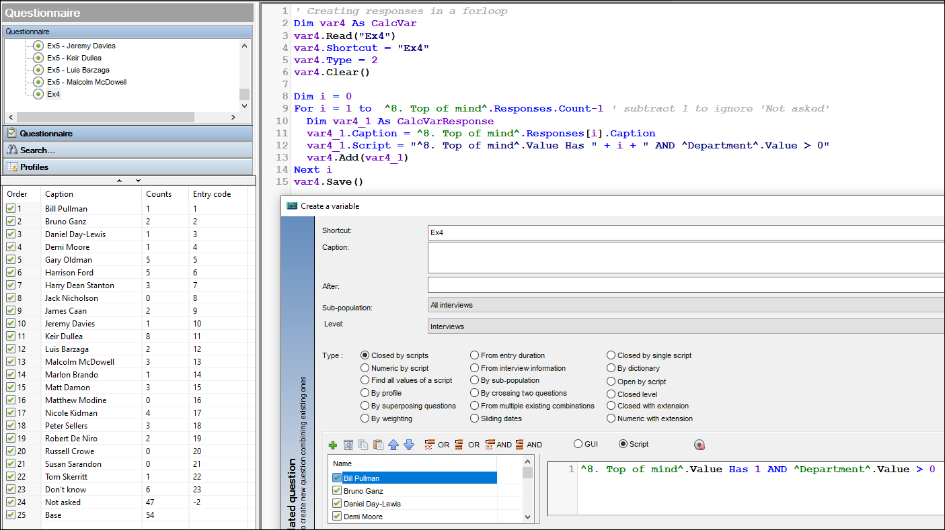Sort by the Counts column header

click(x=165, y=194)
